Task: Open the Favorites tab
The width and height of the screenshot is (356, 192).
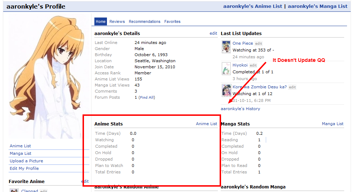Action: point(172,21)
